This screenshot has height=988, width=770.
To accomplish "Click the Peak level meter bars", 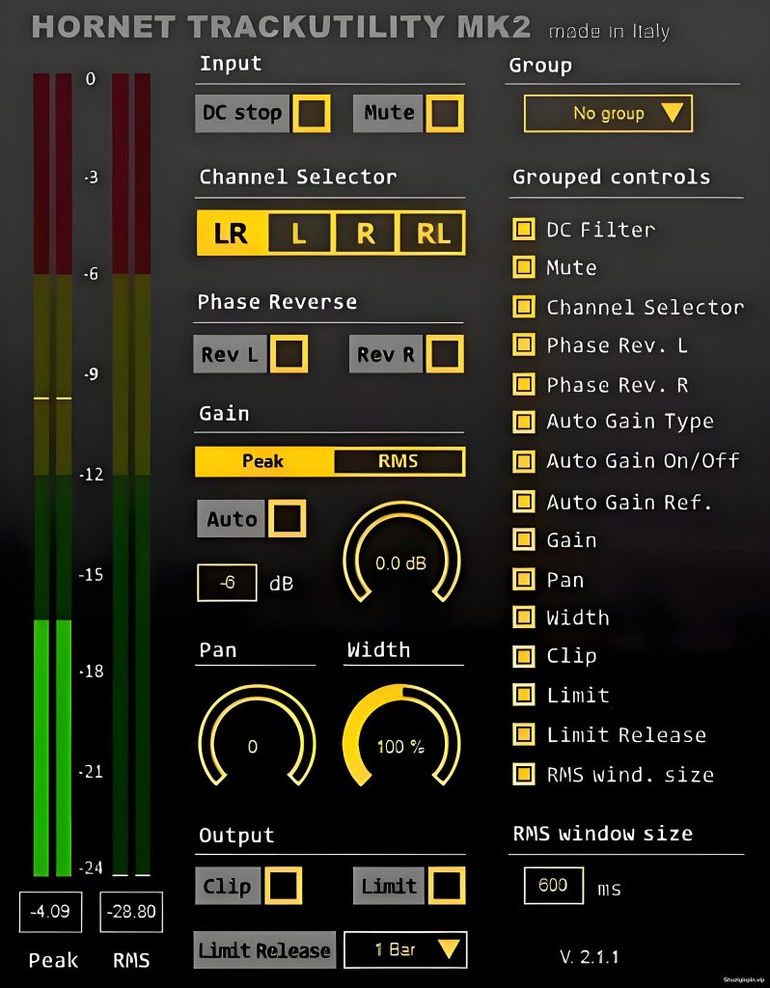I will click(52, 475).
